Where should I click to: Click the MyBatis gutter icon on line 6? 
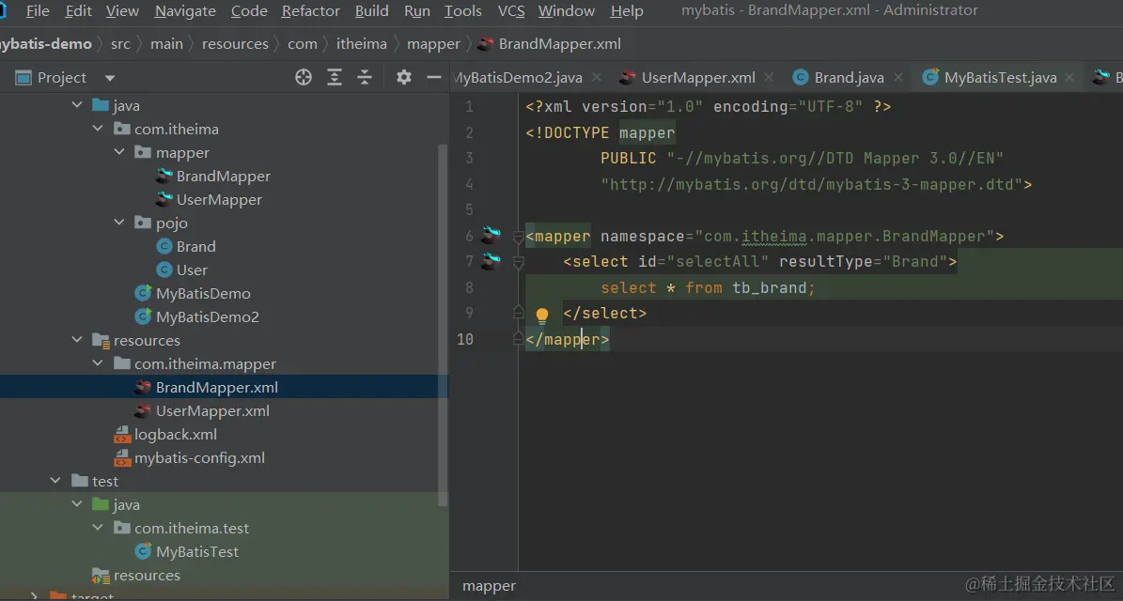click(x=491, y=235)
